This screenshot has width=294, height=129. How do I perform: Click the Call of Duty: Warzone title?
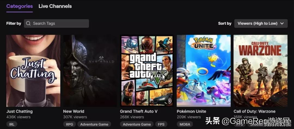point(255,111)
